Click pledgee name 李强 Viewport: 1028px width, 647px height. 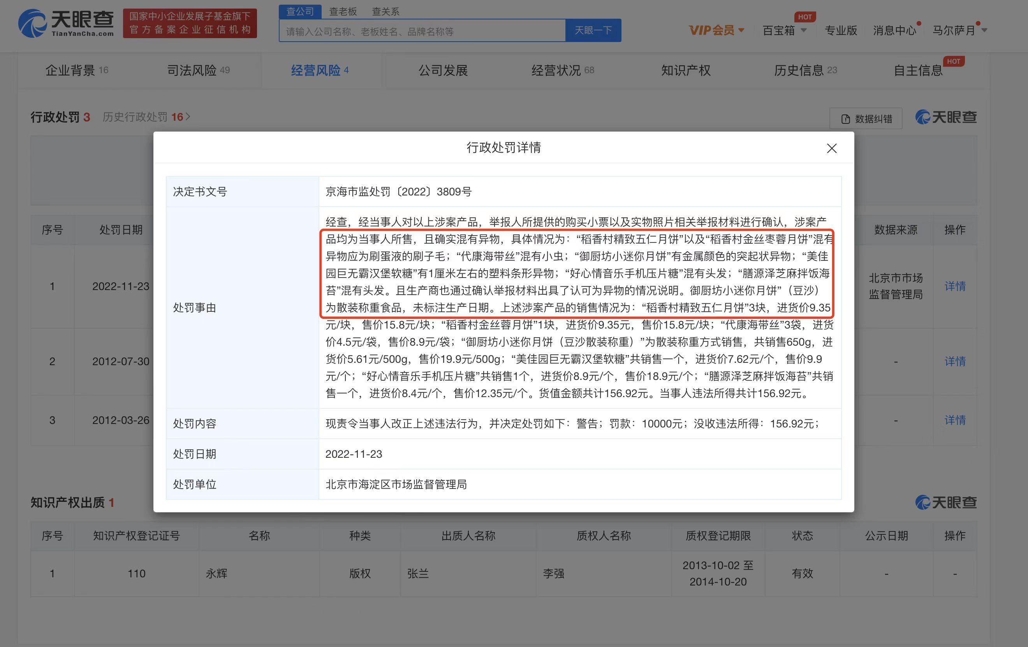coord(554,573)
